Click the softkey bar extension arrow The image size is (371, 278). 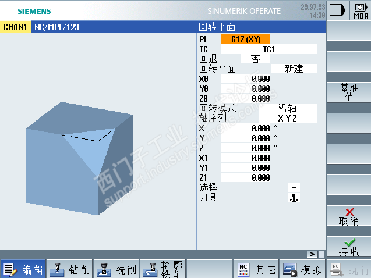(x=312, y=254)
